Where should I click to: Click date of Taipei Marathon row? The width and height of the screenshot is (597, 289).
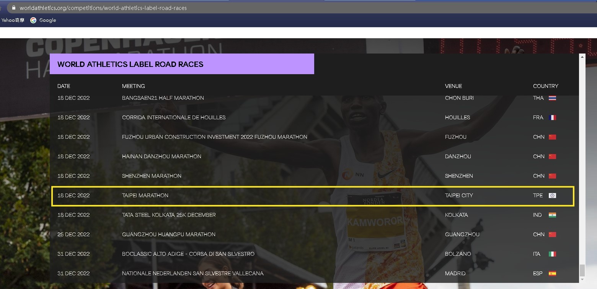73,195
